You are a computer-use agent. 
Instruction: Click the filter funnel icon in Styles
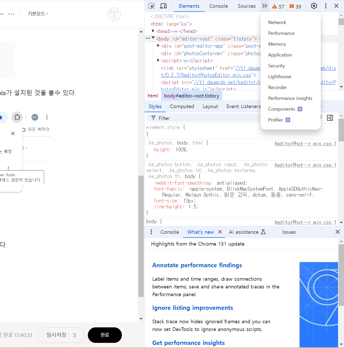(x=153, y=118)
